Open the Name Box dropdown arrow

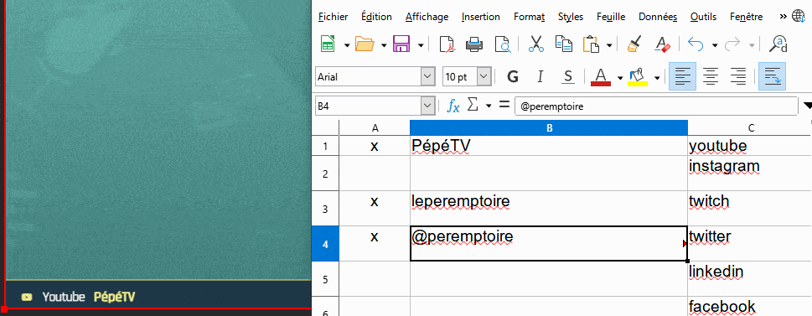(x=427, y=106)
